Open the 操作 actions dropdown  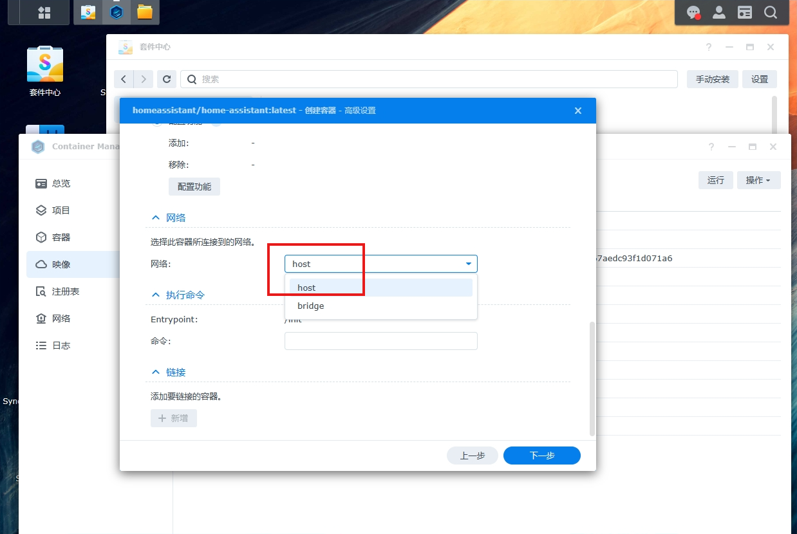point(758,180)
